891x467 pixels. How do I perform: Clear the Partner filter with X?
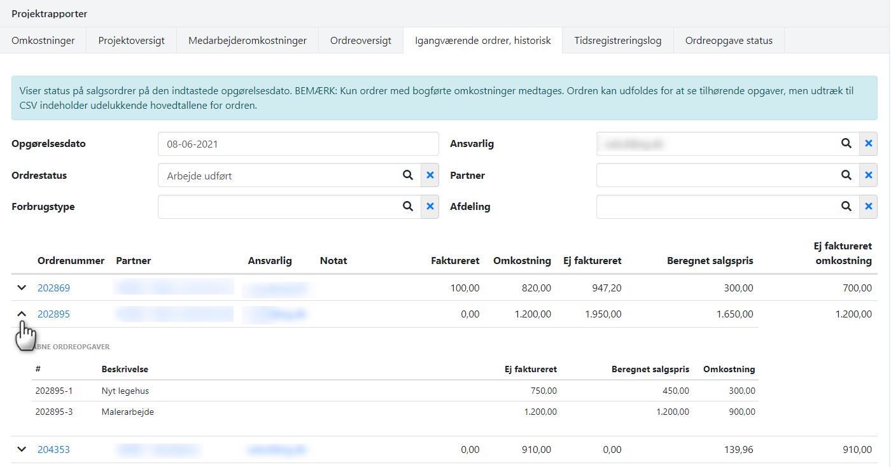tap(869, 175)
